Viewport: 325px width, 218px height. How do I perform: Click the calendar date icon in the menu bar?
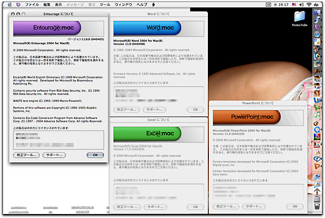pos(269,4)
